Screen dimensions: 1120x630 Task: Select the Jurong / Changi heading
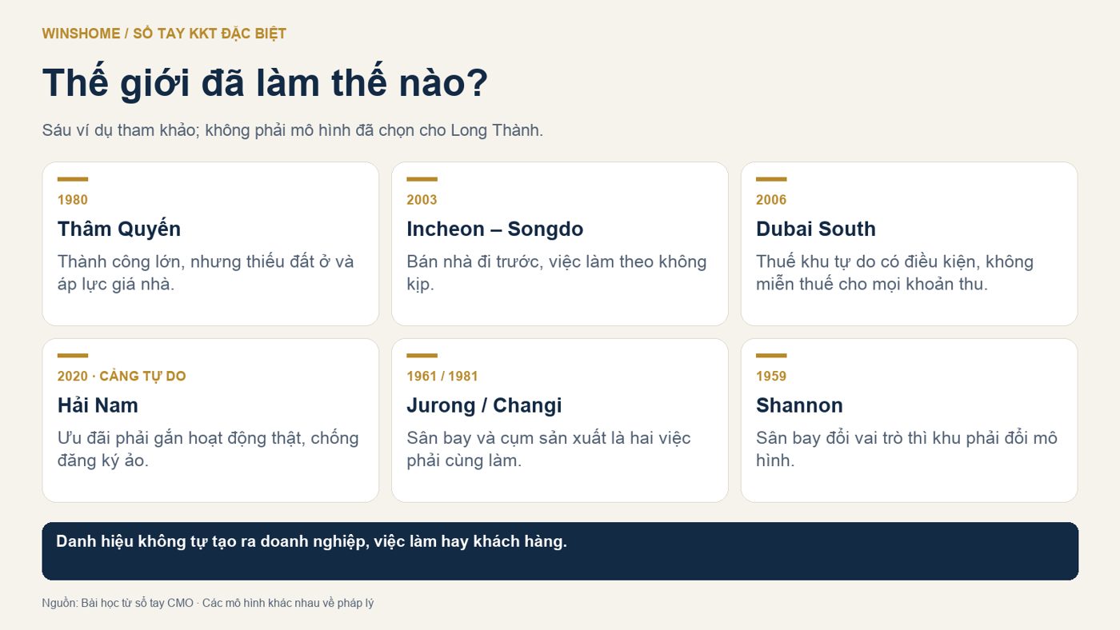484,405
